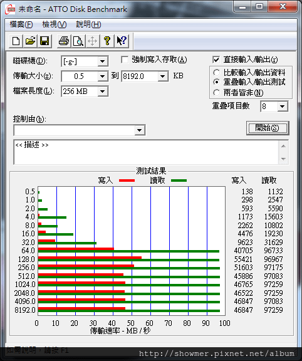This screenshot has height=361, width=302.
Task: Select the 比較輸入/輸出資料 radio option
Action: click(x=216, y=73)
